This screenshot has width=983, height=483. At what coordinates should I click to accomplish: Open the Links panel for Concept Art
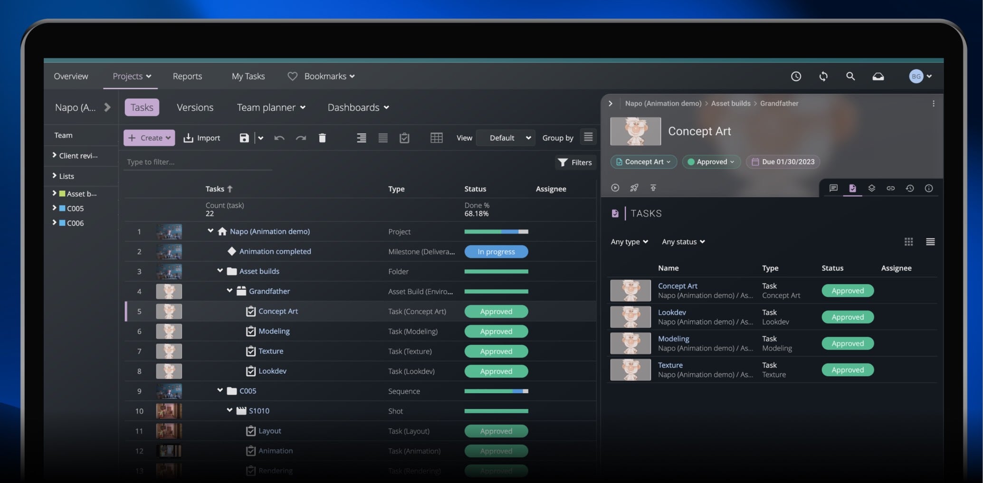tap(891, 188)
